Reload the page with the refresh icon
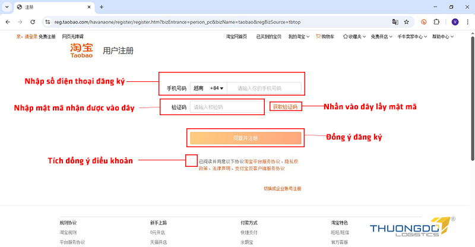The image size is (475, 247). pos(35,21)
